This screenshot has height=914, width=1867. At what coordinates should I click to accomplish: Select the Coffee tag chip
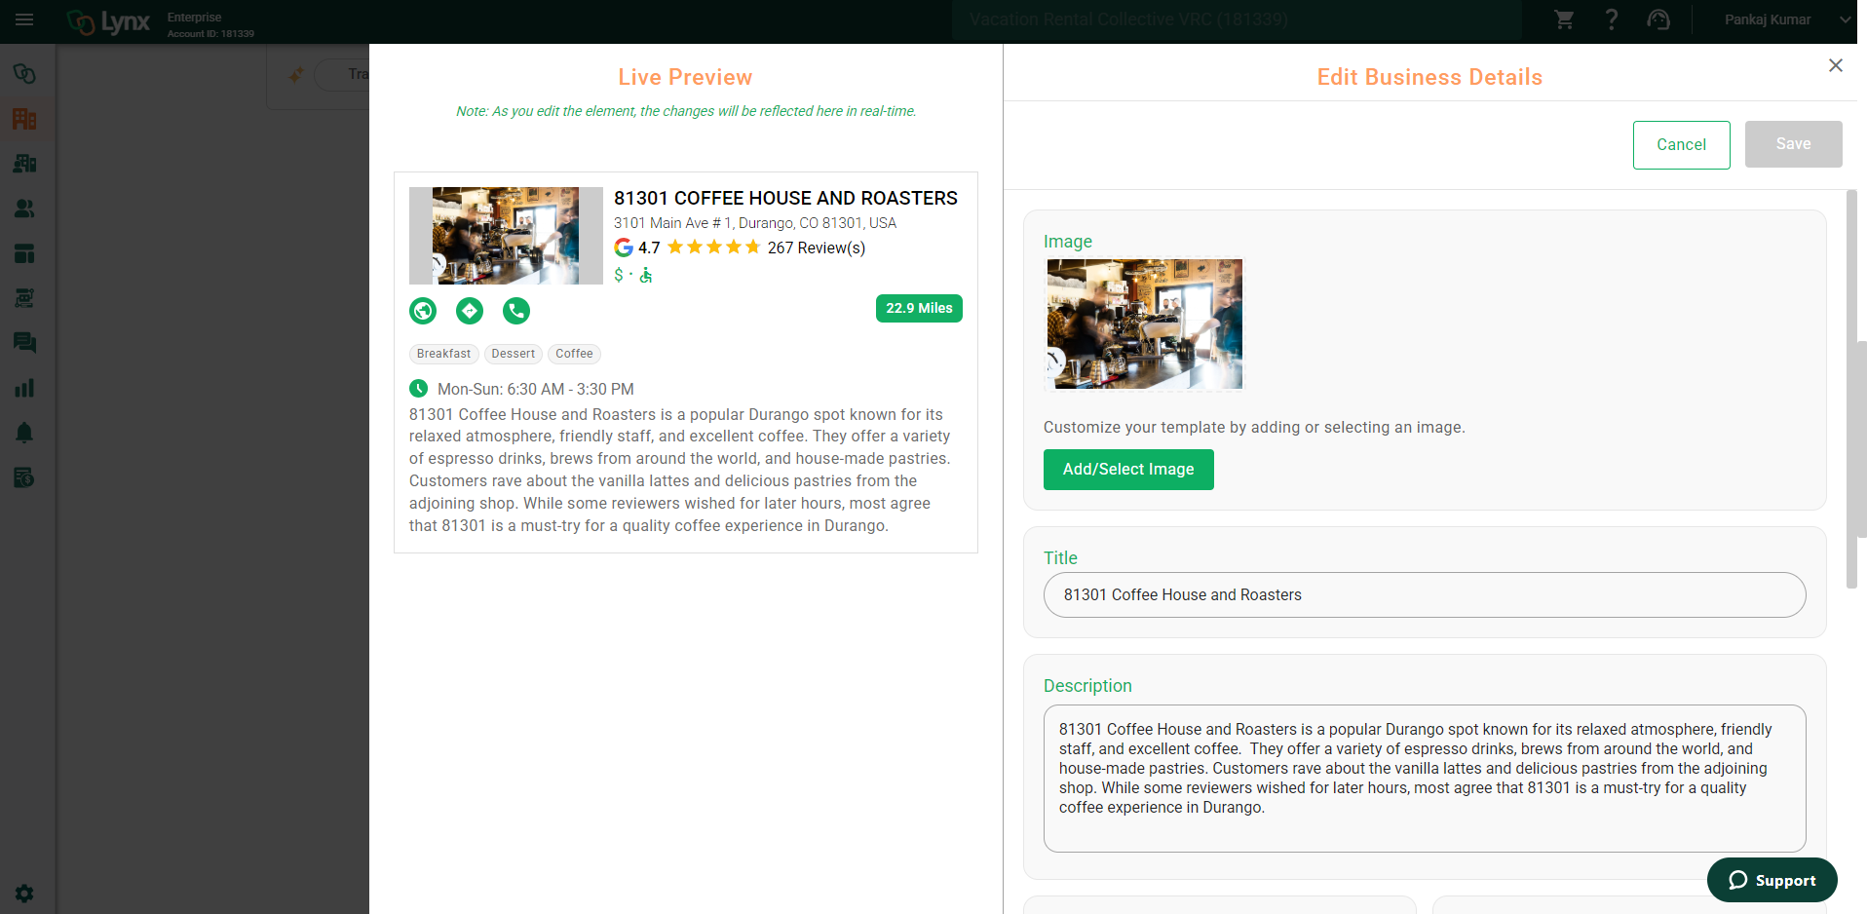[574, 354]
